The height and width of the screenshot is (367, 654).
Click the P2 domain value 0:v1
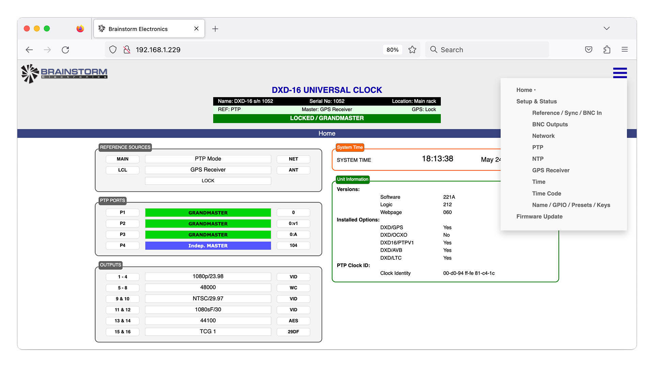tap(293, 223)
